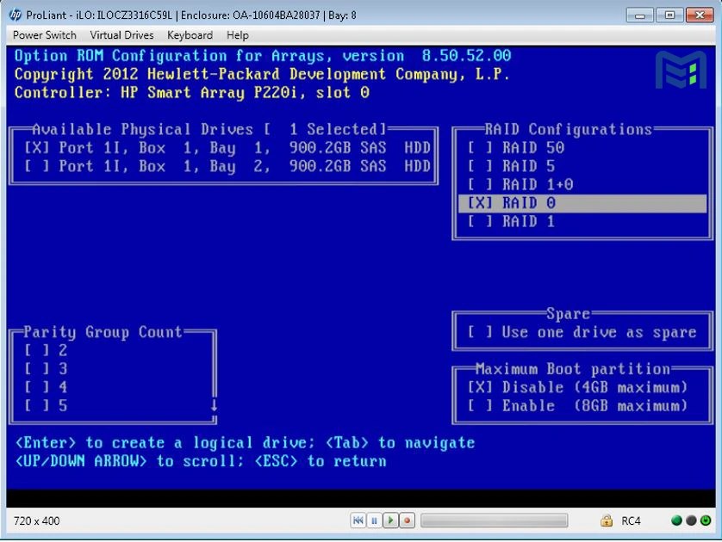The height and width of the screenshot is (542, 722).
Task: Open the Virtual Drives menu
Action: pyautogui.click(x=121, y=35)
